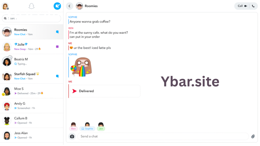Select the Starfish Squad group chat

[31, 76]
